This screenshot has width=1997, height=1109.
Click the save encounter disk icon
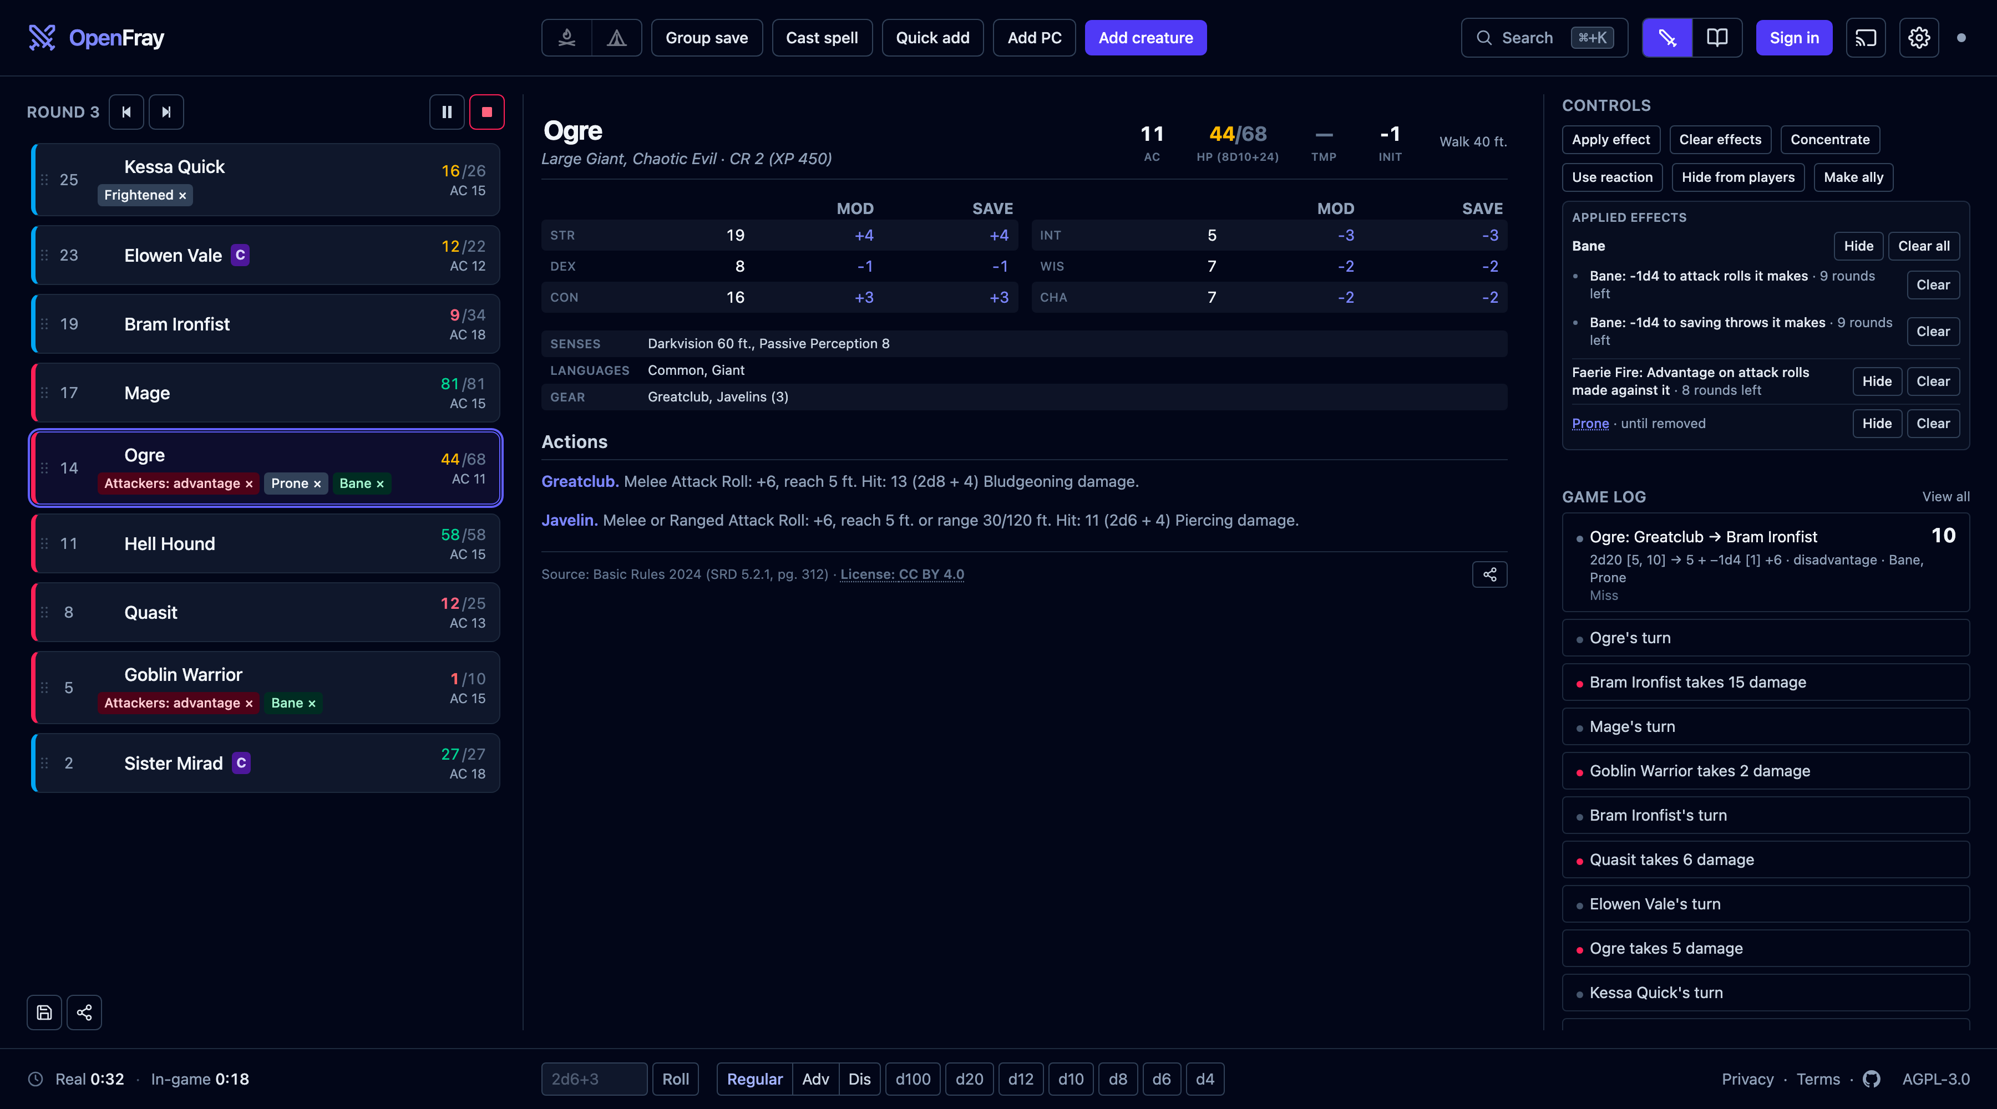pos(44,1012)
